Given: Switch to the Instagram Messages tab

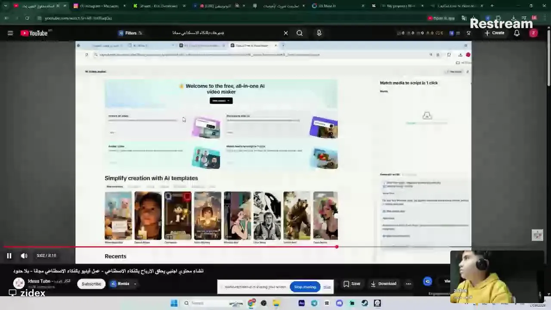Looking at the screenshot, I should click(x=99, y=6).
